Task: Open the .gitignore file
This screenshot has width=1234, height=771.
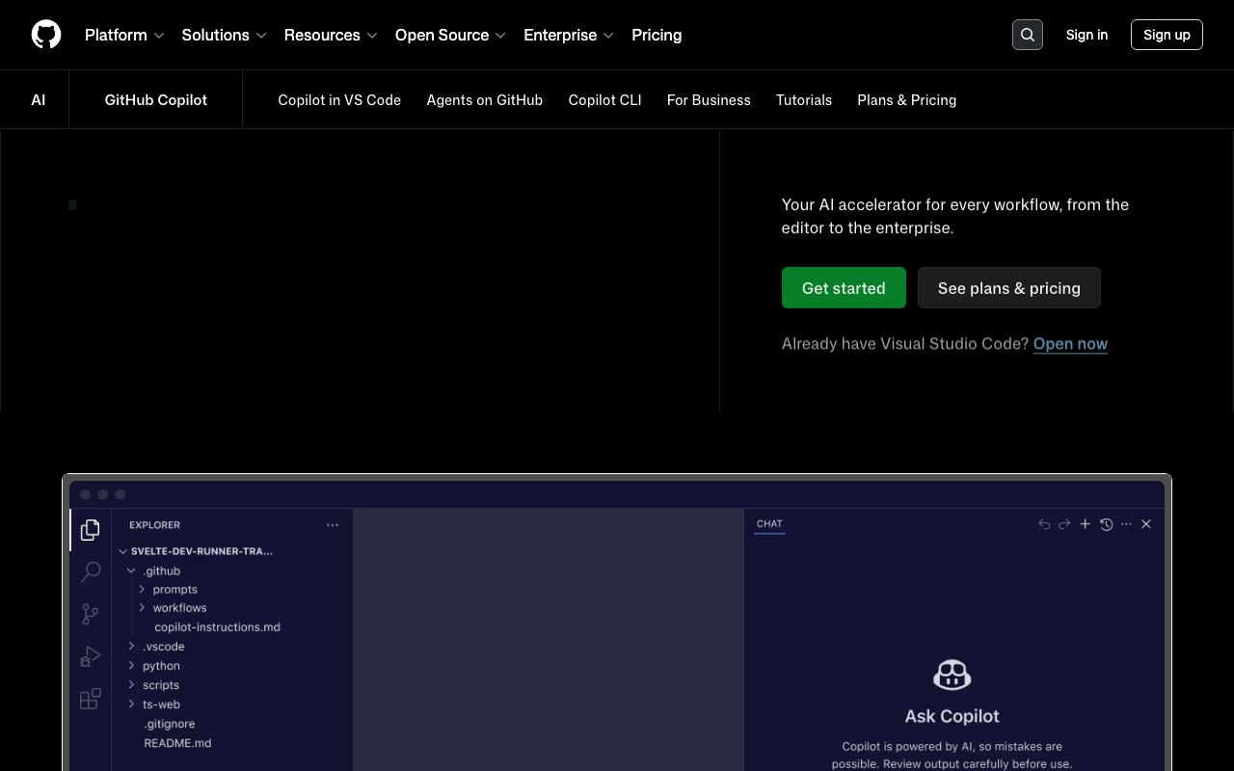Action: (170, 724)
